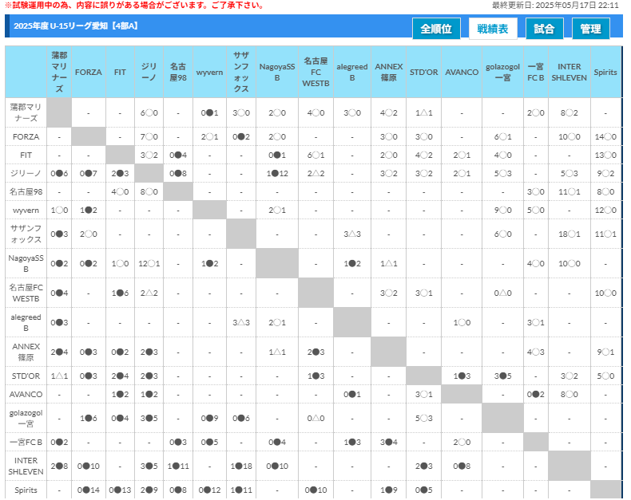Click the 2025年度 U-15リーグ愛知 title
631x500 pixels.
[76, 26]
